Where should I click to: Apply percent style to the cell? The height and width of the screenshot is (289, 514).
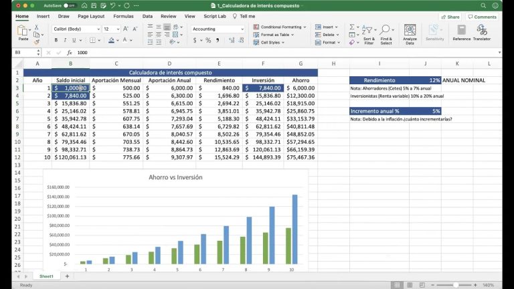(208, 41)
